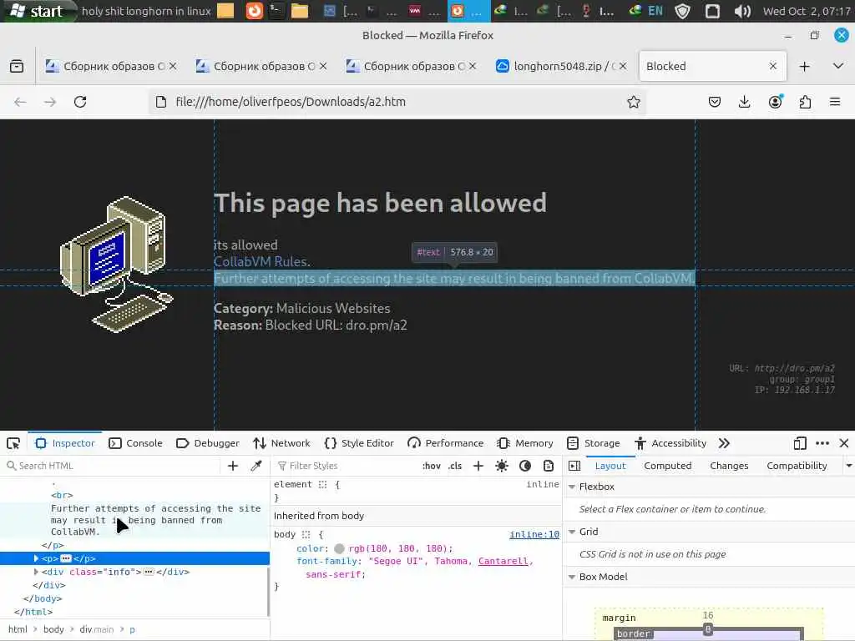Select the Inspector tab
The width and height of the screenshot is (855, 641).
tap(65, 443)
